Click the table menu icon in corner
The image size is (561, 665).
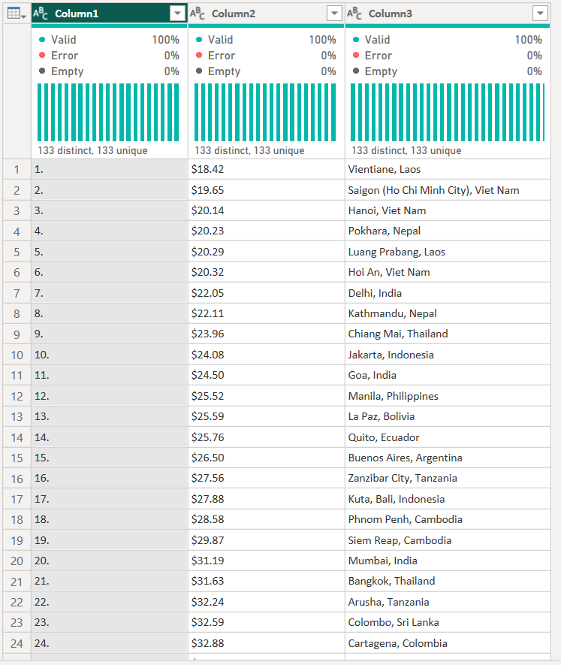[x=17, y=13]
